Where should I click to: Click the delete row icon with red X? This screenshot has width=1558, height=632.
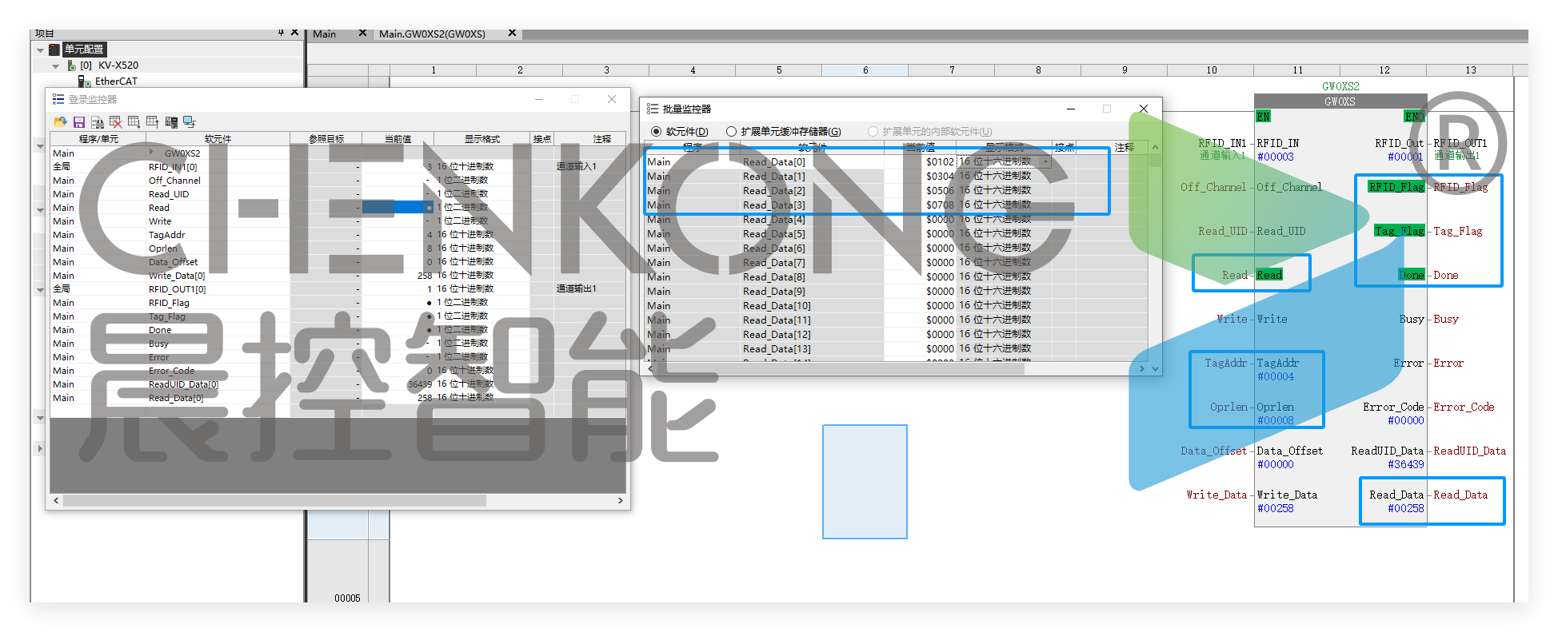[115, 122]
